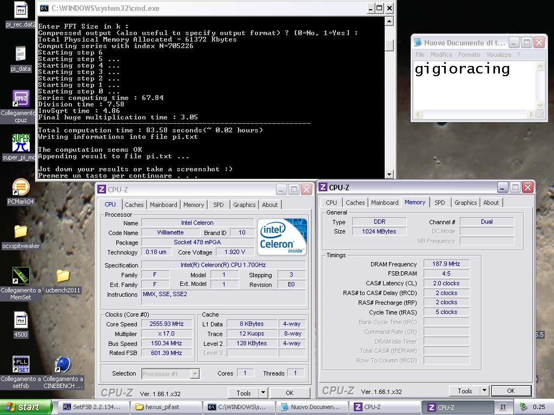Open the Graphics tab in left CPU-Z
This screenshot has height=415, width=554.
pyautogui.click(x=244, y=205)
